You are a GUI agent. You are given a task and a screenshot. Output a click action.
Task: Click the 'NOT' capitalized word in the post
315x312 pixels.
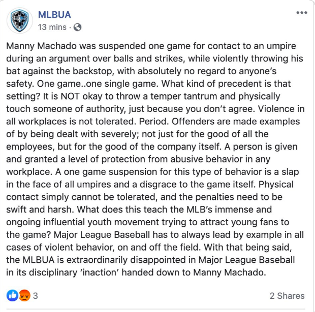[70, 96]
